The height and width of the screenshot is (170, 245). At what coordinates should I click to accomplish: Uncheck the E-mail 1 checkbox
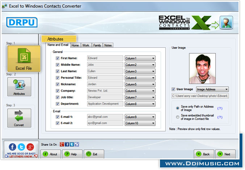(x=58, y=117)
